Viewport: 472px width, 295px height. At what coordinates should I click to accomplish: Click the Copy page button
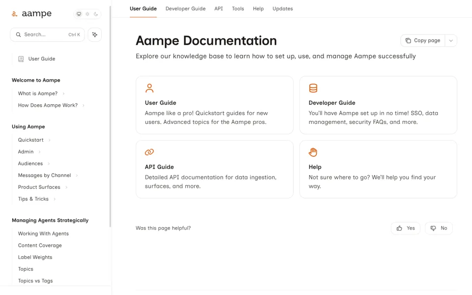[x=423, y=41]
